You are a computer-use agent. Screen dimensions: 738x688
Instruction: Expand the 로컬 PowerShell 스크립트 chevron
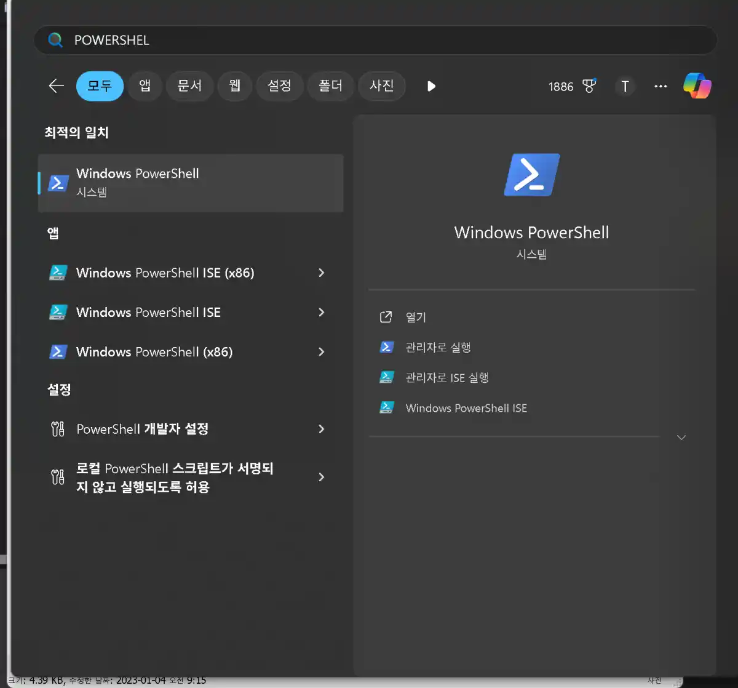pos(321,477)
